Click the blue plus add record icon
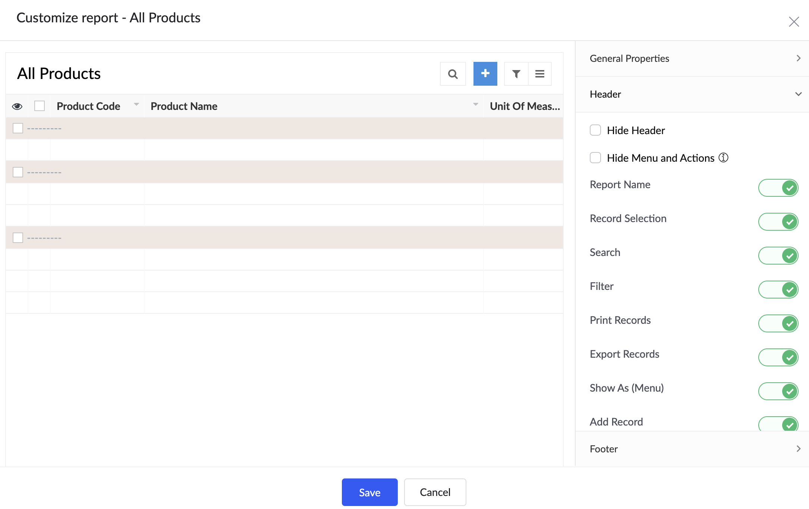Screen dimensions: 809x509 coord(485,74)
